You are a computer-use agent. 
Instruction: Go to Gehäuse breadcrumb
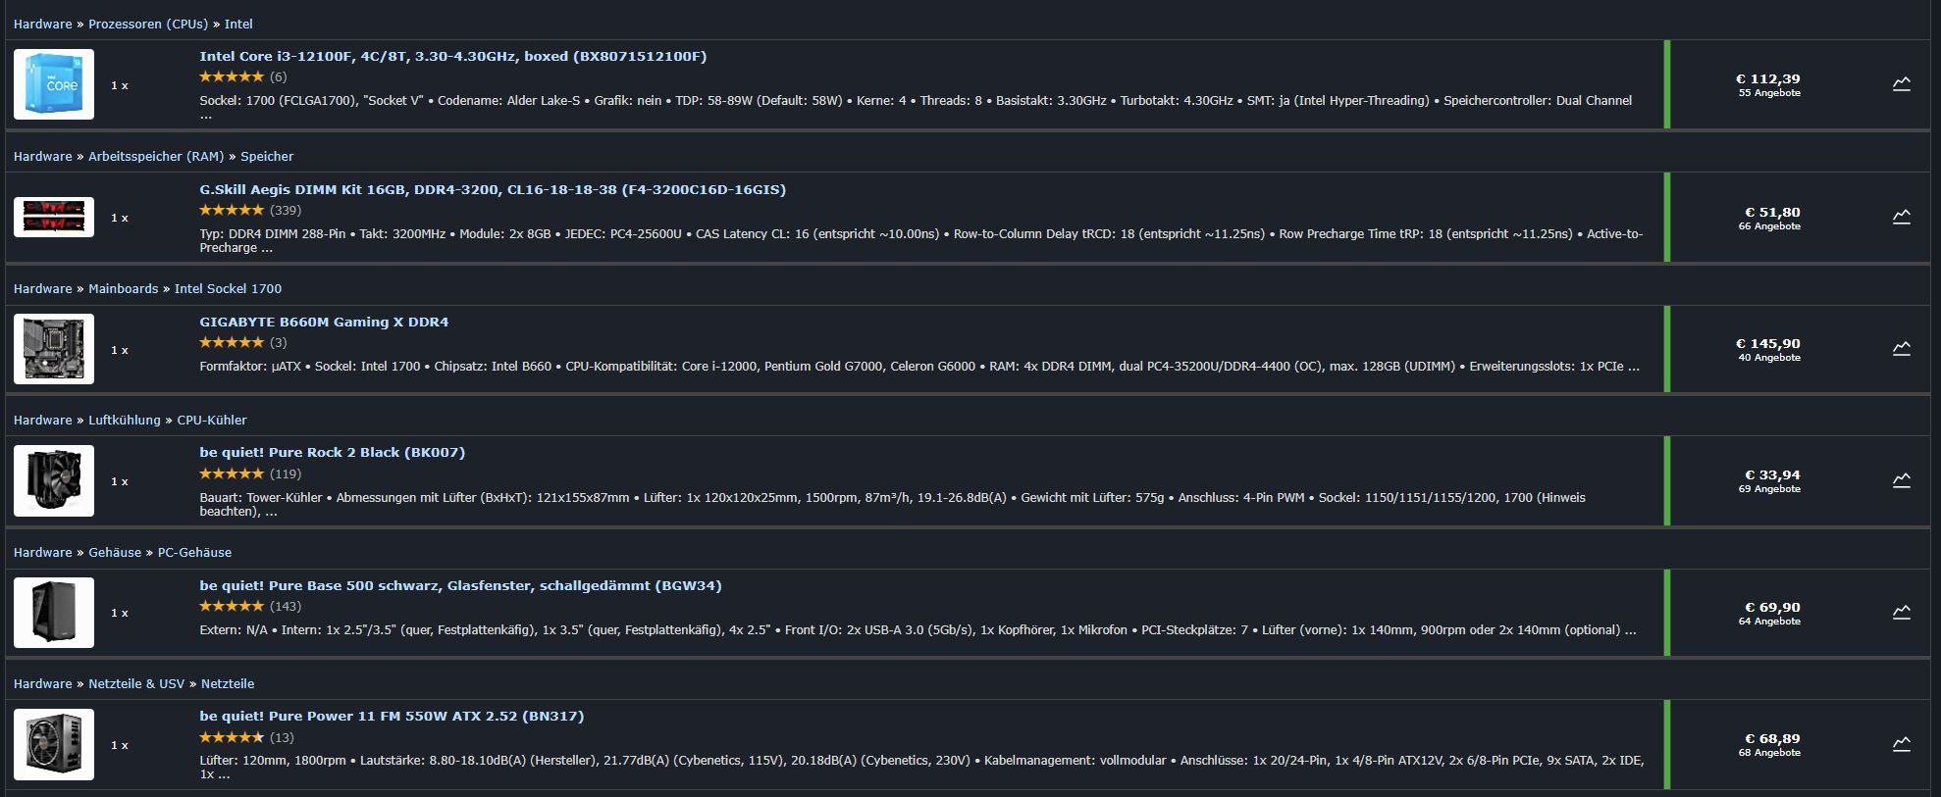pyautogui.click(x=115, y=552)
